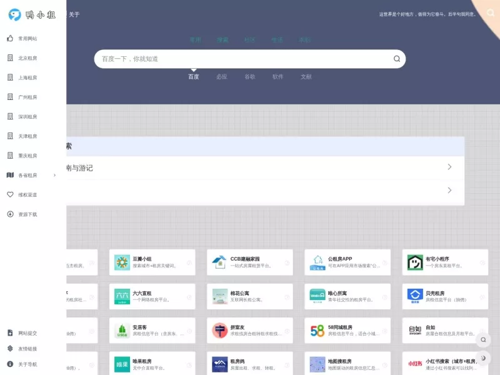500x375 pixels.
Task: Open 上海租房 via its building icon
Action: (10, 77)
